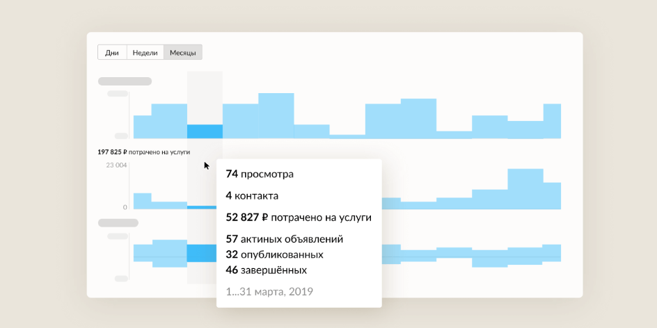Click the leftmost bar of the top chart
The width and height of the screenshot is (657, 328).
pyautogui.click(x=143, y=127)
